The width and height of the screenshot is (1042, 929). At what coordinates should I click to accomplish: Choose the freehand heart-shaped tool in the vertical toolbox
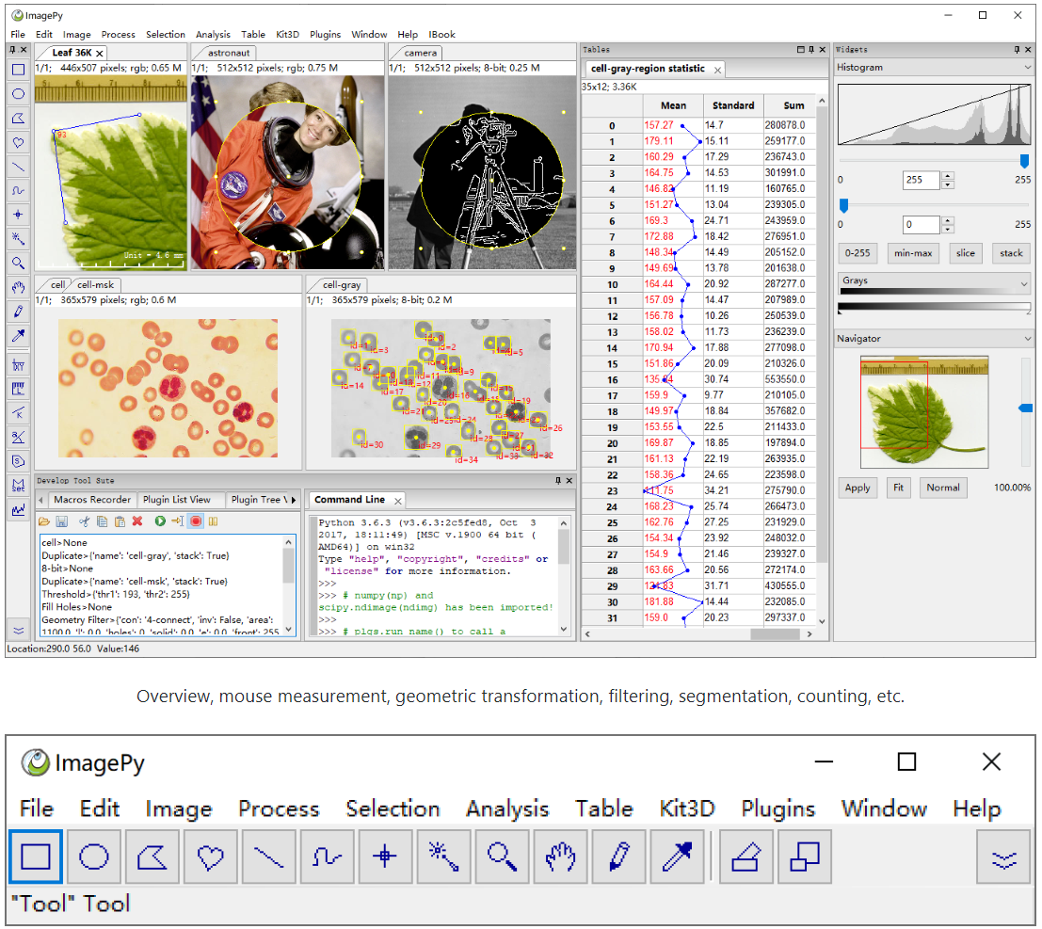click(x=18, y=142)
